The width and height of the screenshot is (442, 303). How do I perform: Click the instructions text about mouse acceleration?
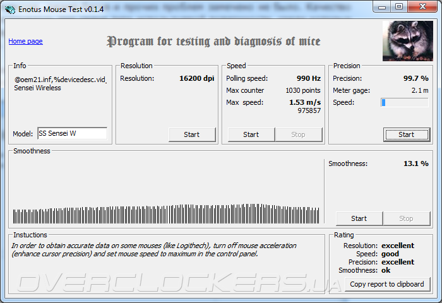(154, 250)
